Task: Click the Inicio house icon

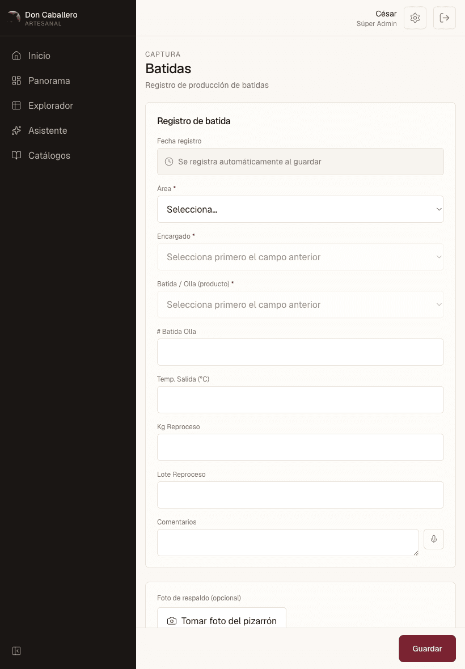Action: click(16, 56)
